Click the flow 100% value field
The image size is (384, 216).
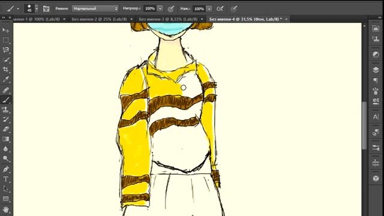pyautogui.click(x=199, y=9)
